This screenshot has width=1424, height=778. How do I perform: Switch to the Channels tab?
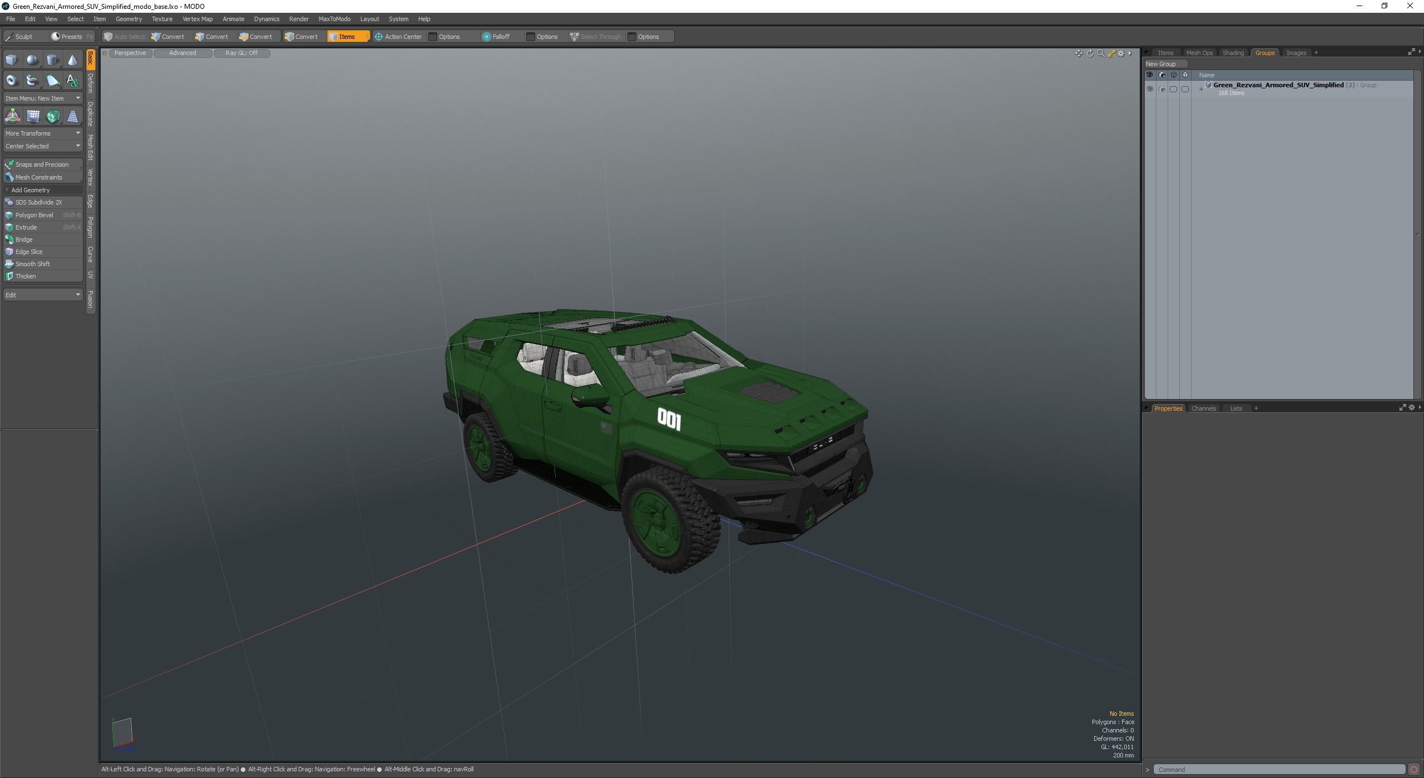(x=1204, y=408)
